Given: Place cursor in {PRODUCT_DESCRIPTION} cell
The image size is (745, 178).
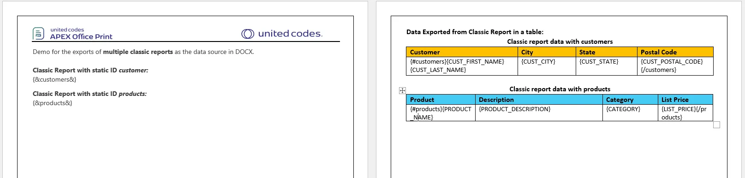Looking at the screenshot, I should point(539,113).
